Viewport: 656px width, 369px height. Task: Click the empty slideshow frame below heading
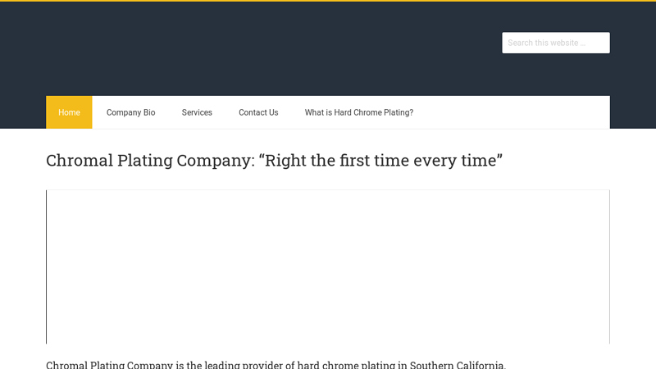pos(328,266)
